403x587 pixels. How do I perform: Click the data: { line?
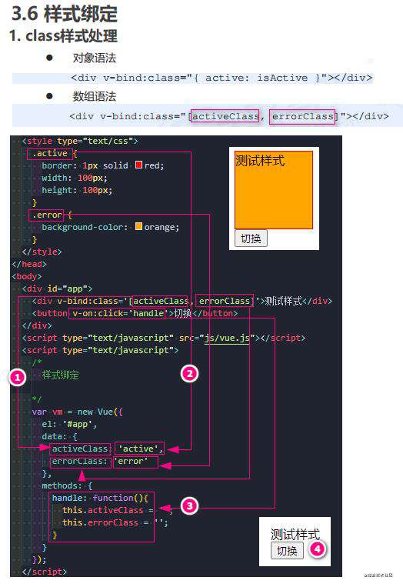point(59,436)
